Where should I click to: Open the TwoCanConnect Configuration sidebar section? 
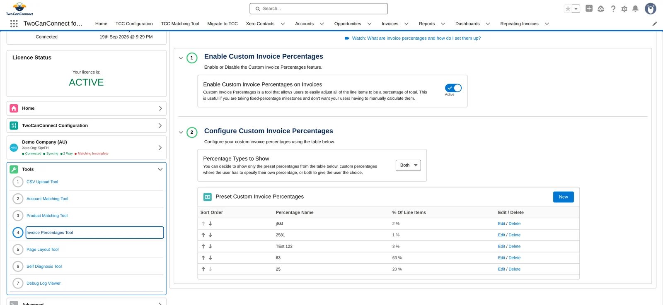(86, 125)
